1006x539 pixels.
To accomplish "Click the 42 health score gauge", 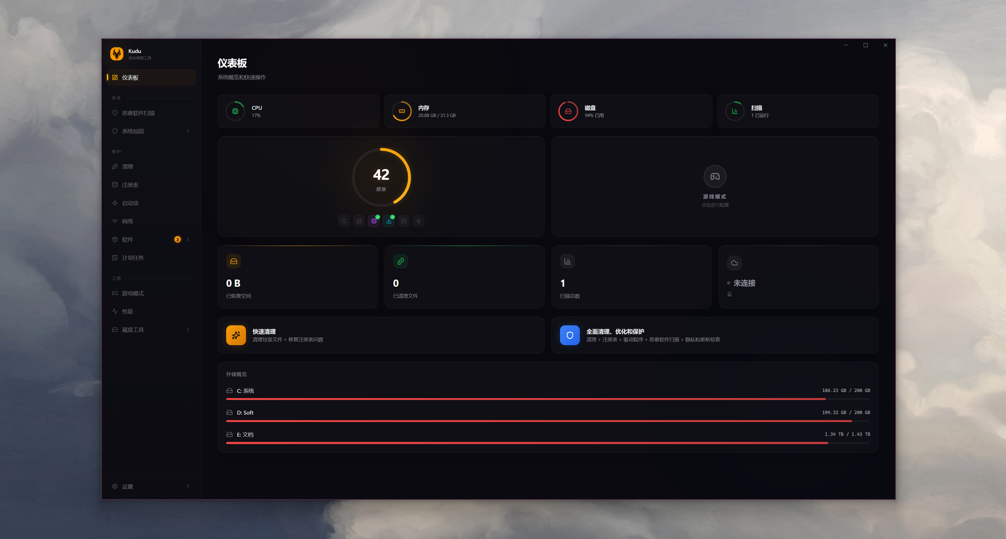I will [x=381, y=178].
